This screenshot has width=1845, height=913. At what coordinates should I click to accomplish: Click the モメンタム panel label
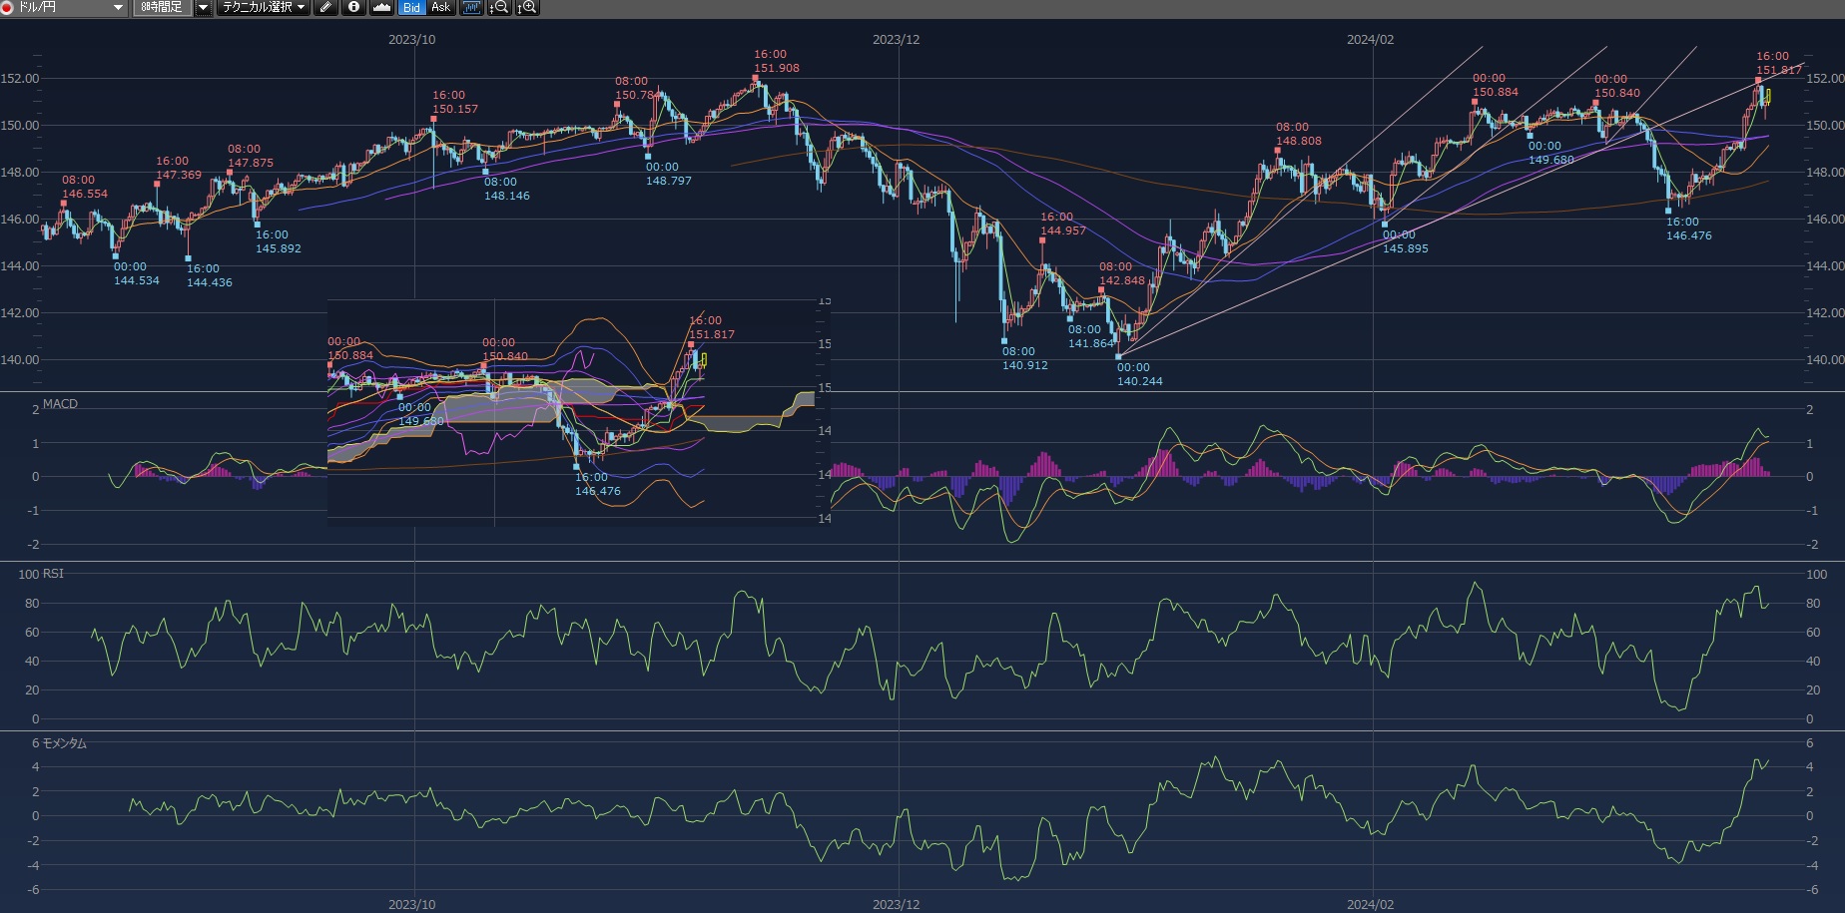pos(64,743)
